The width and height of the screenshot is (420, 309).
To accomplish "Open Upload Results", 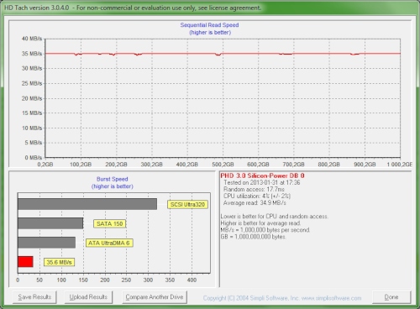I will (x=88, y=297).
